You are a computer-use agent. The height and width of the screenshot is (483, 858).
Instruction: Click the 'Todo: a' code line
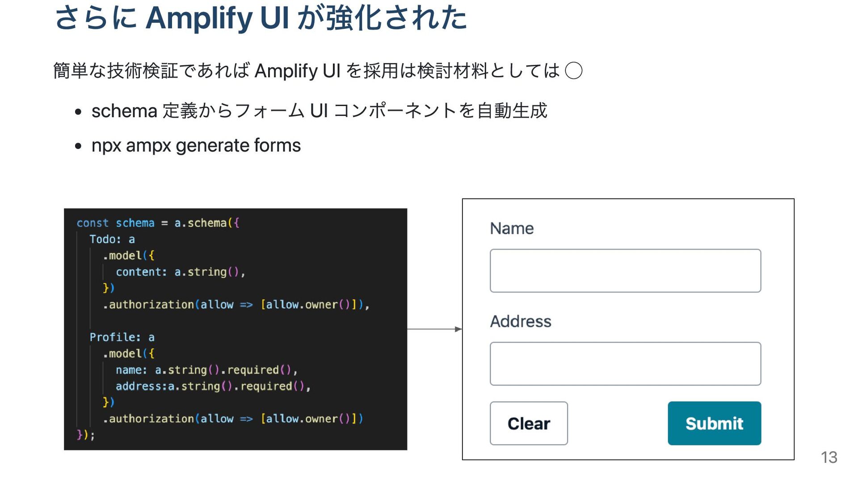[x=112, y=239]
